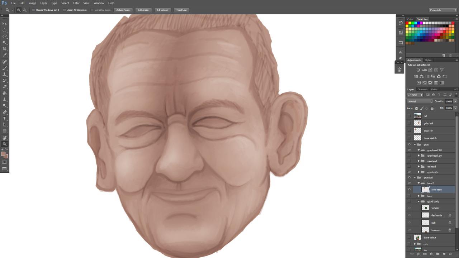Viewport: 459px width, 258px height.
Task: Add a Brightness/Contrast adjustment
Action: [x=418, y=70]
